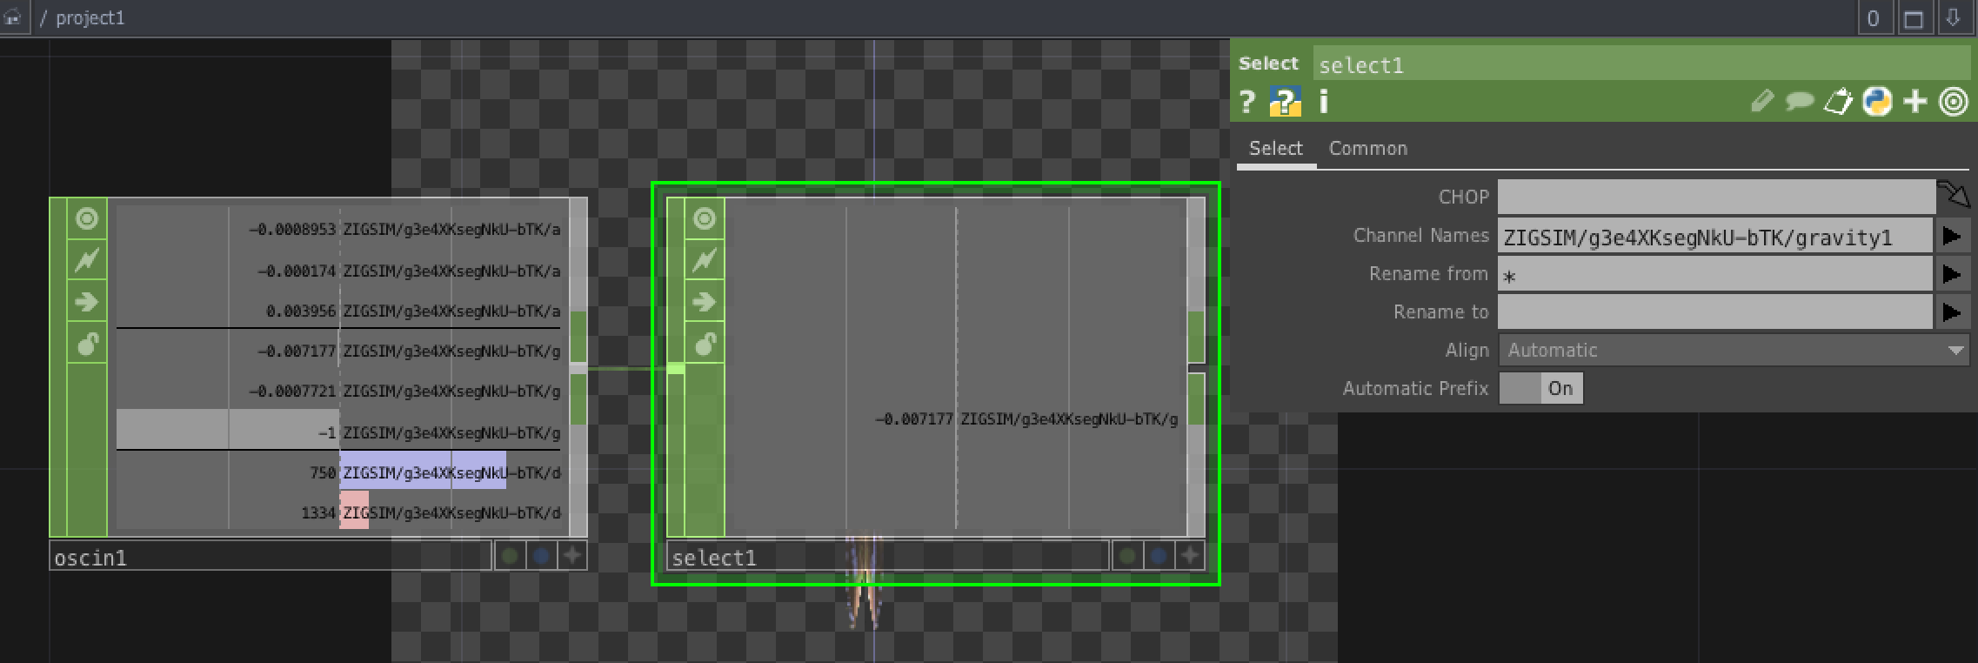This screenshot has width=1978, height=663.
Task: Expand Channel Names arrow menu
Action: coord(1951,237)
